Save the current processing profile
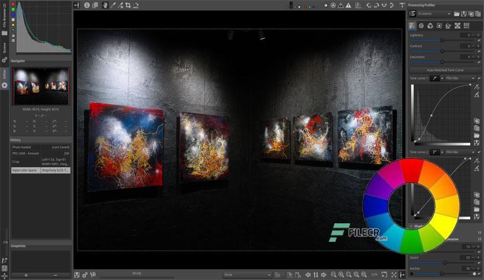 (464, 14)
